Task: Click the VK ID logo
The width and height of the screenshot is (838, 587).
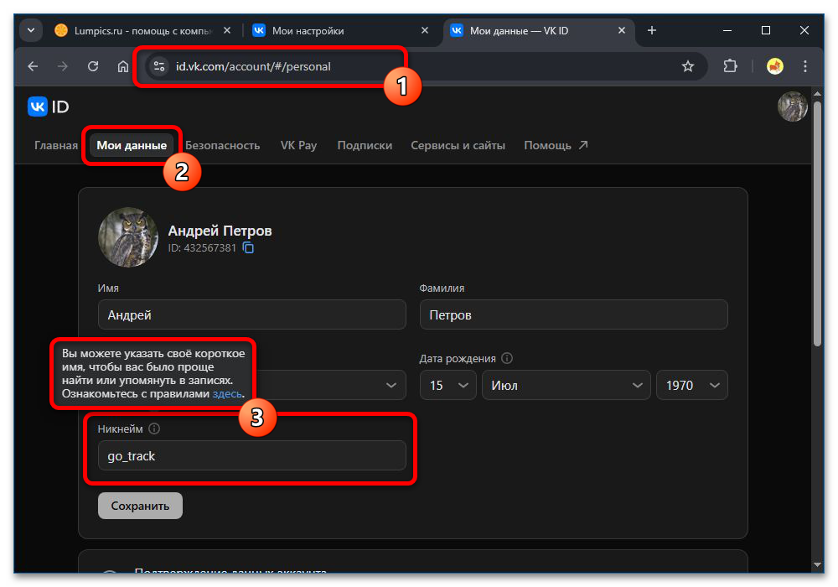Action: (49, 106)
